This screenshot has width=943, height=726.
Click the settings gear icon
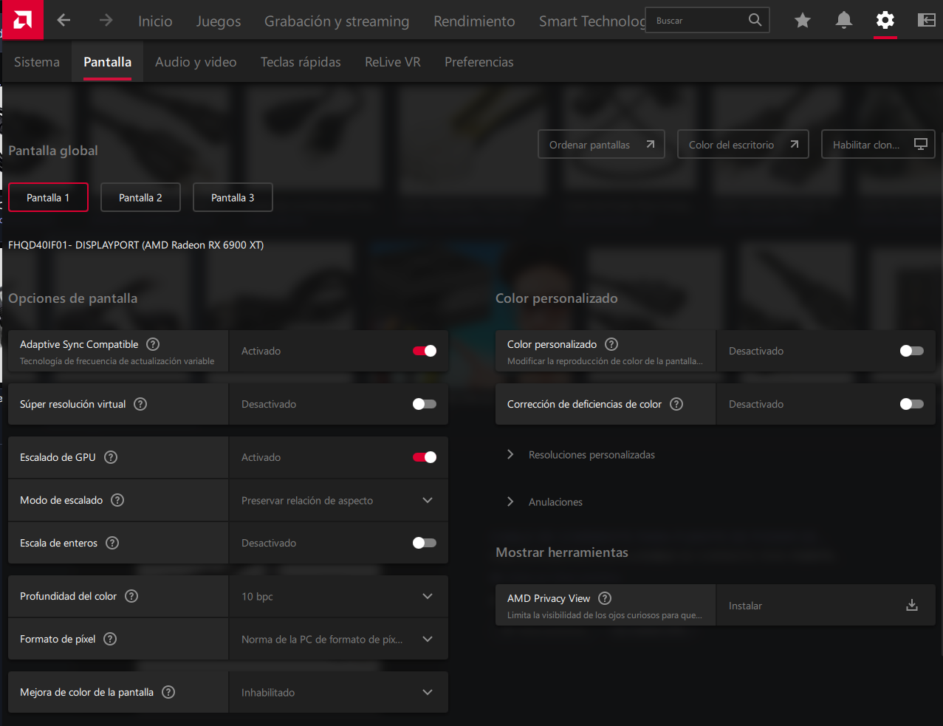coord(885,20)
